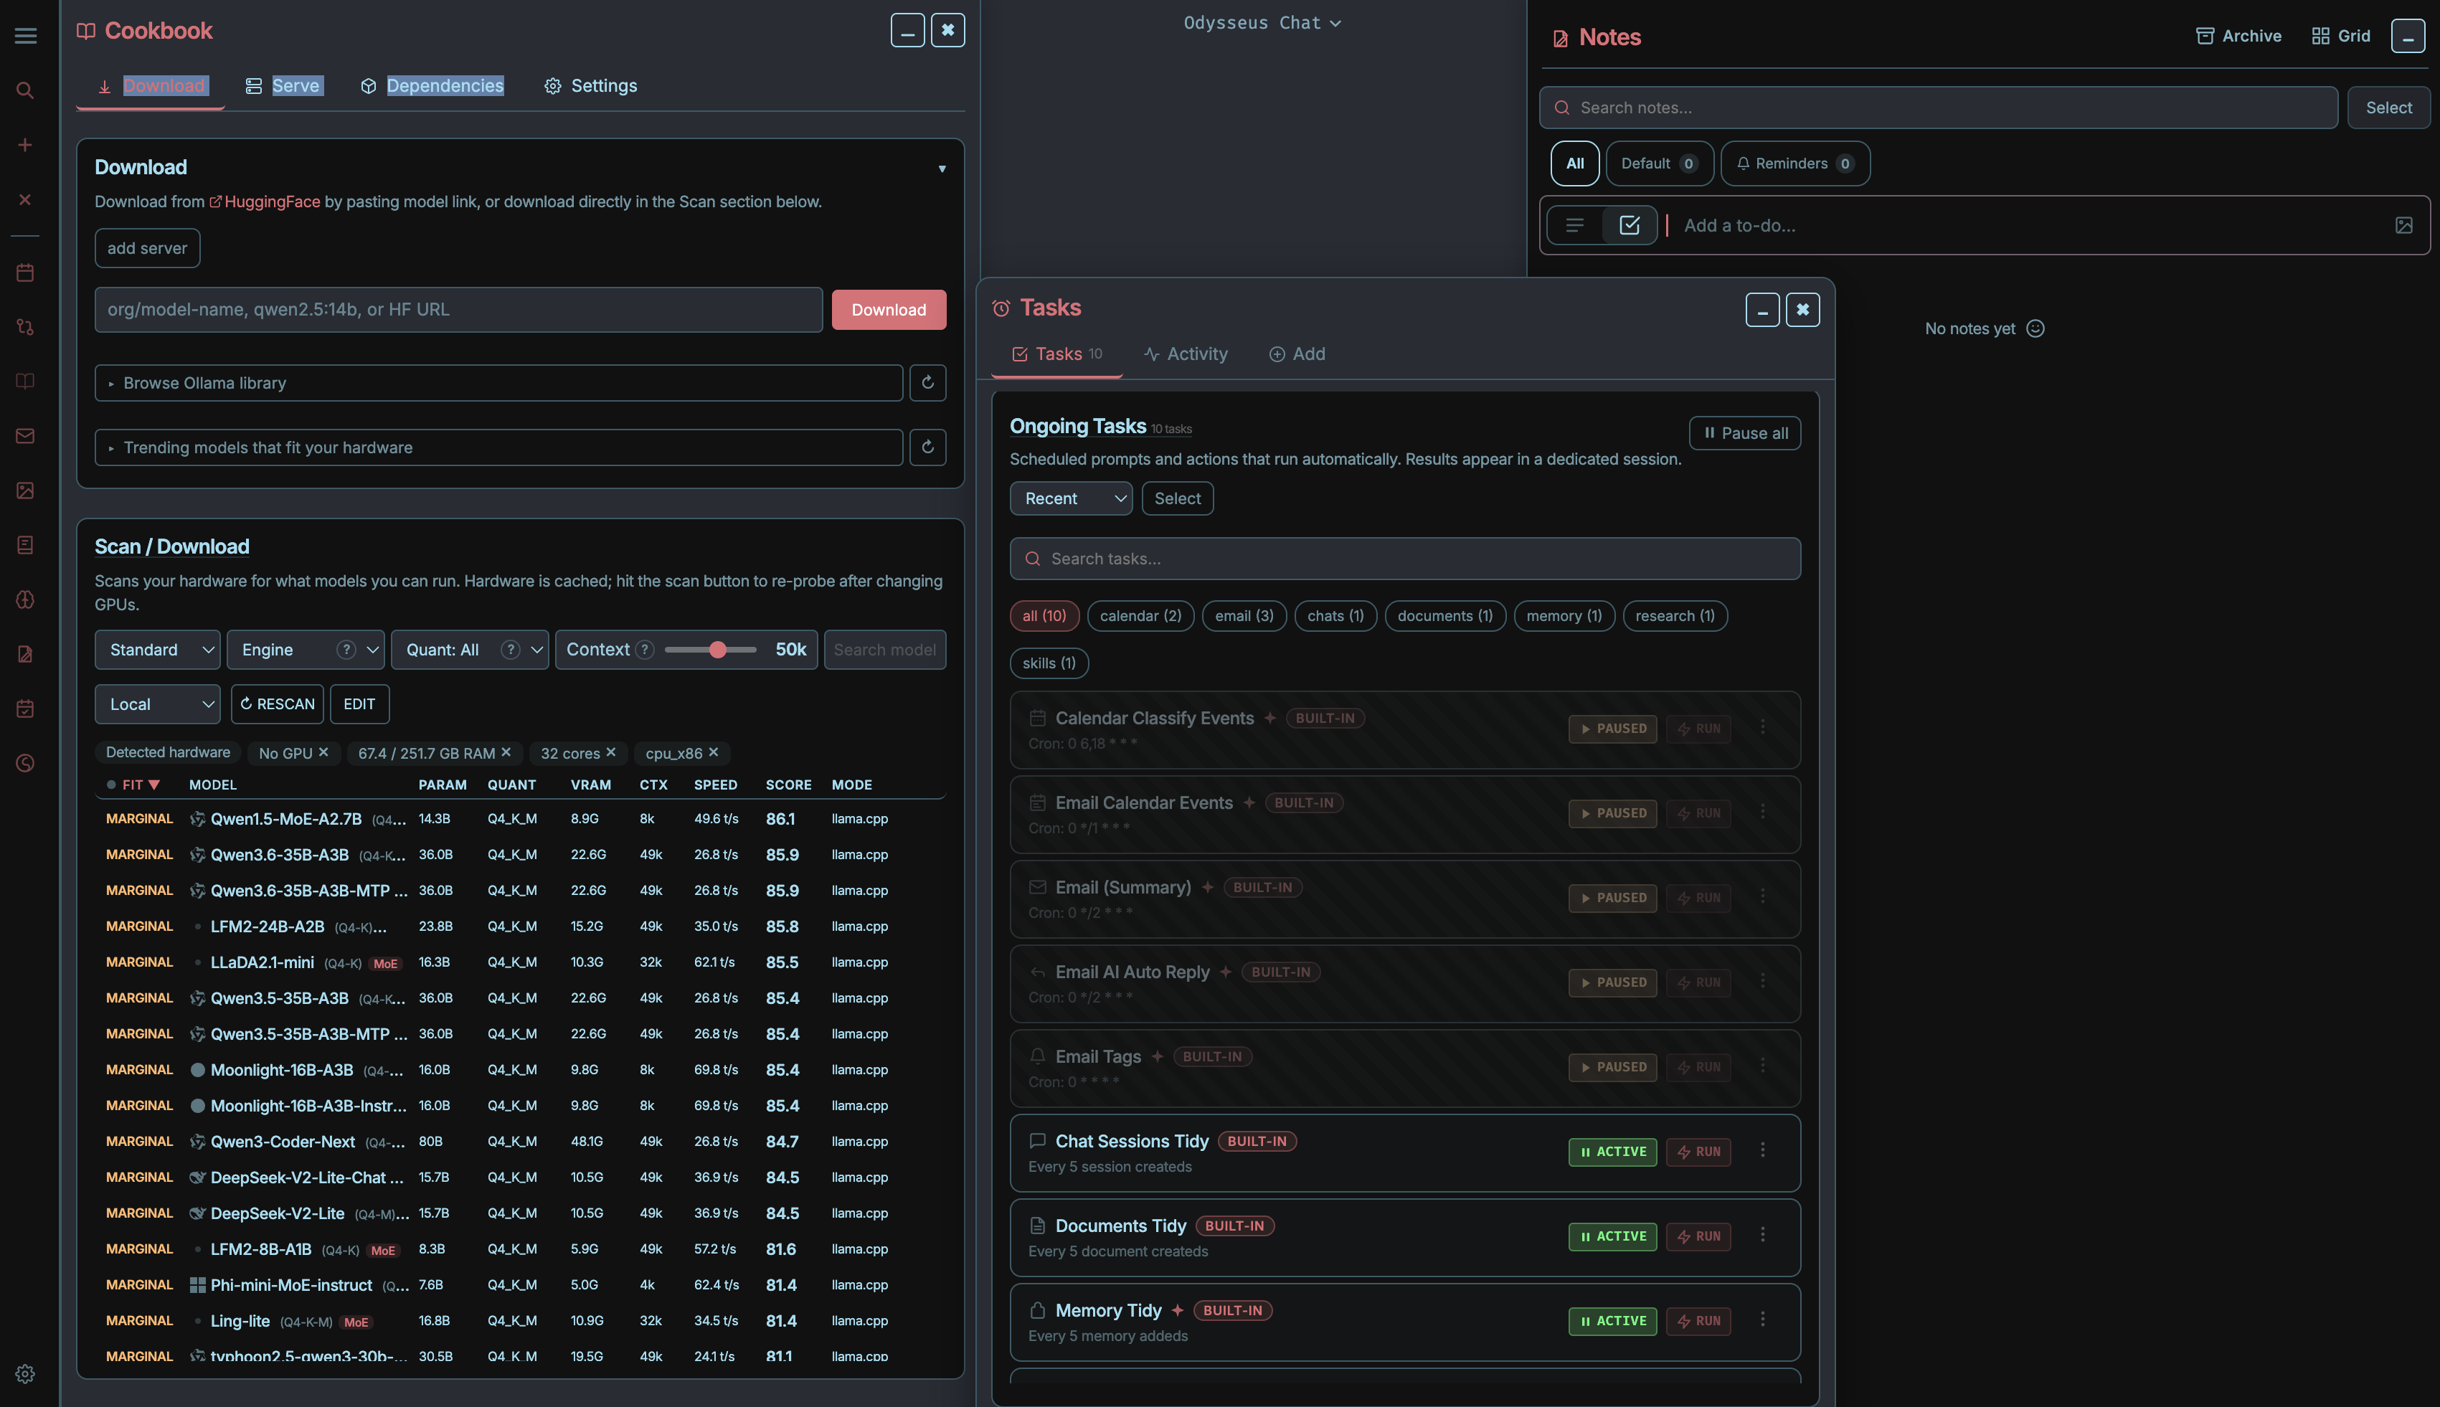Click the Quant help question mark

click(x=510, y=650)
